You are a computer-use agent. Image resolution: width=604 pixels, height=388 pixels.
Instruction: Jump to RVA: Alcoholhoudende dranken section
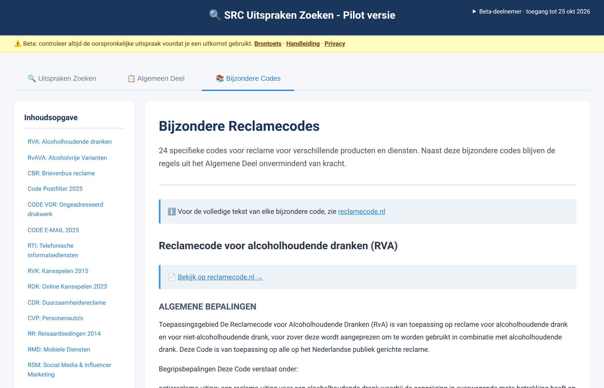pyautogui.click(x=70, y=142)
